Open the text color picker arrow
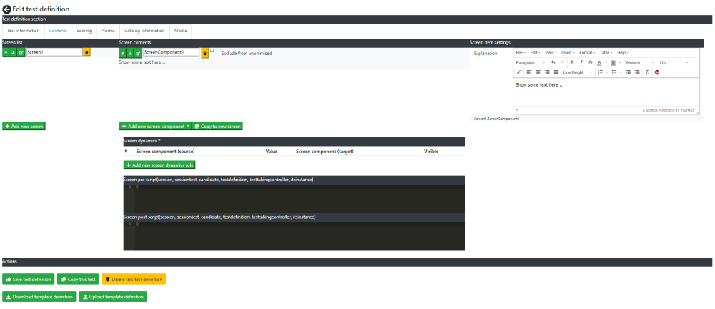 [x=606, y=62]
